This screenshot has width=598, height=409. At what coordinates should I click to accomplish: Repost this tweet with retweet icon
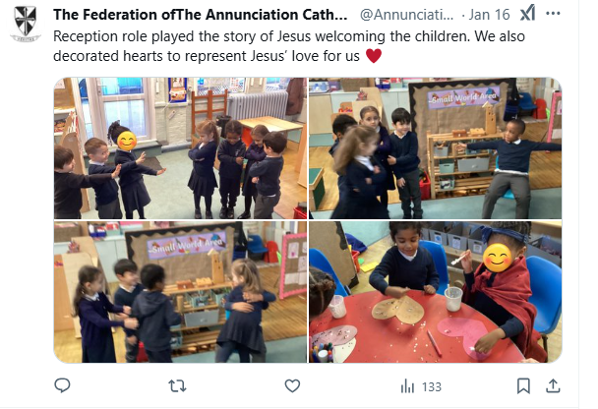[177, 386]
